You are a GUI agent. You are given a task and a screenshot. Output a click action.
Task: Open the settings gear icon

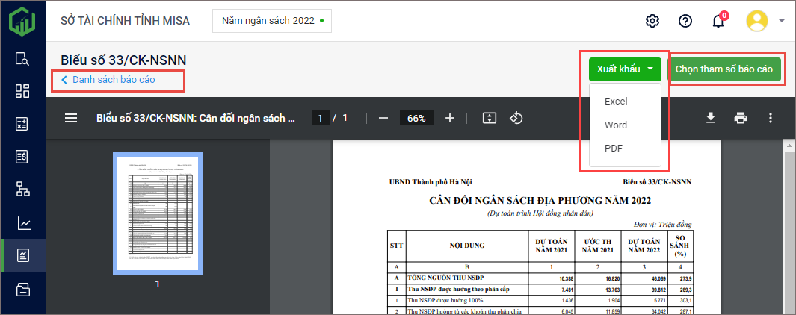point(652,21)
